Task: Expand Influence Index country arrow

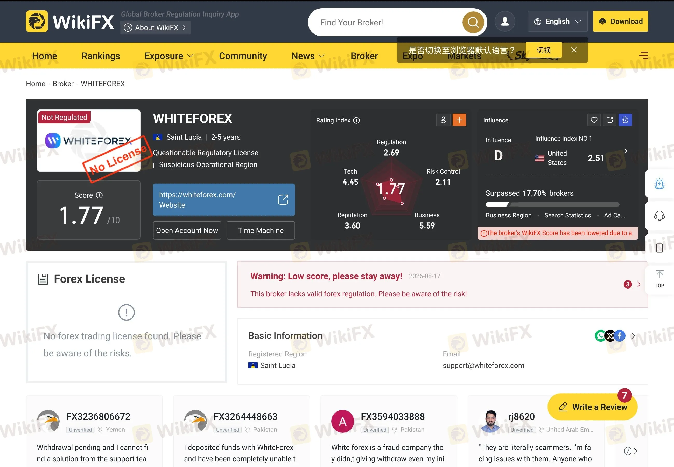Action: click(626, 151)
